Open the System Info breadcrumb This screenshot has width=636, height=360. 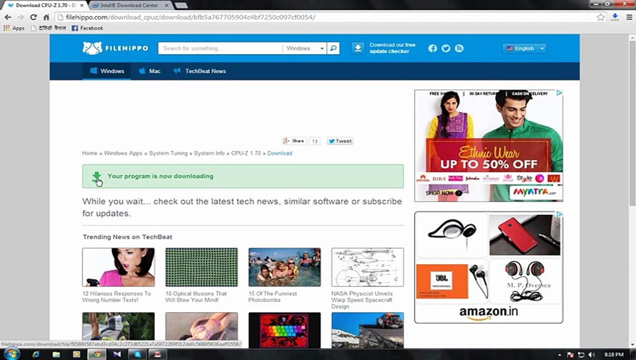(x=209, y=153)
